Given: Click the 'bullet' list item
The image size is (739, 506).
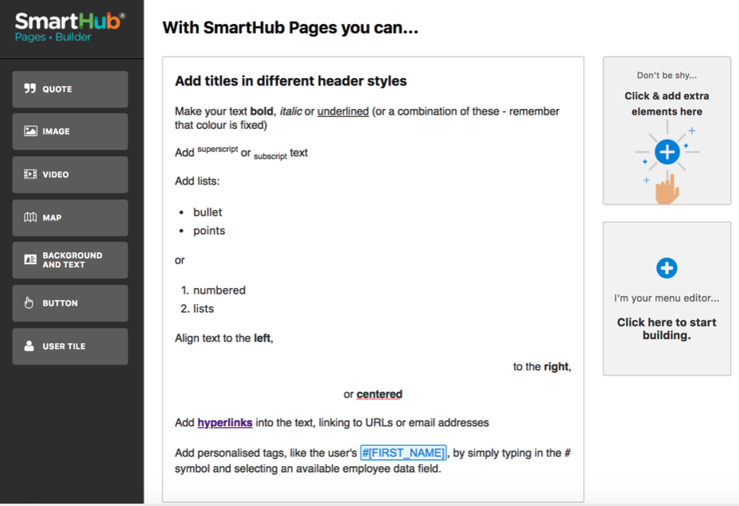Looking at the screenshot, I should pyautogui.click(x=208, y=212).
